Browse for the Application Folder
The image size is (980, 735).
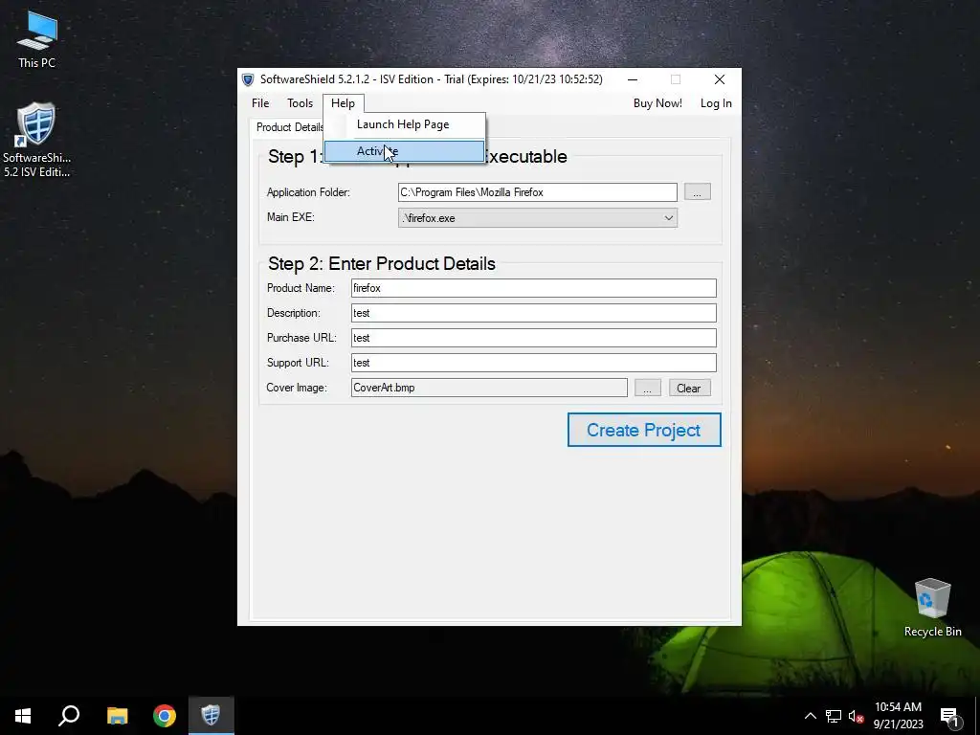[697, 191]
